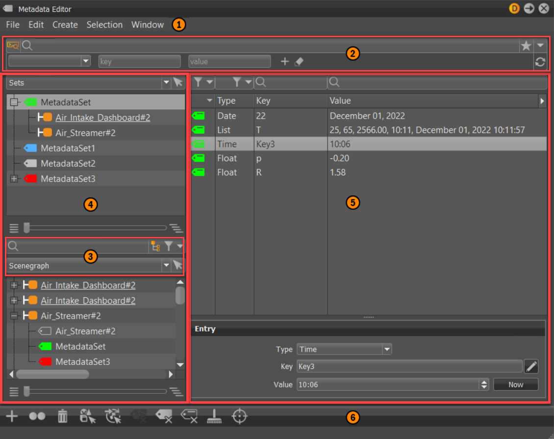Click the cursor select icon beside Sets dropdown
Screen dimensions: 554x439
click(x=178, y=82)
